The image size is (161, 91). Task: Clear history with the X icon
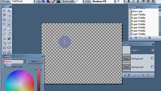click(x=150, y=38)
